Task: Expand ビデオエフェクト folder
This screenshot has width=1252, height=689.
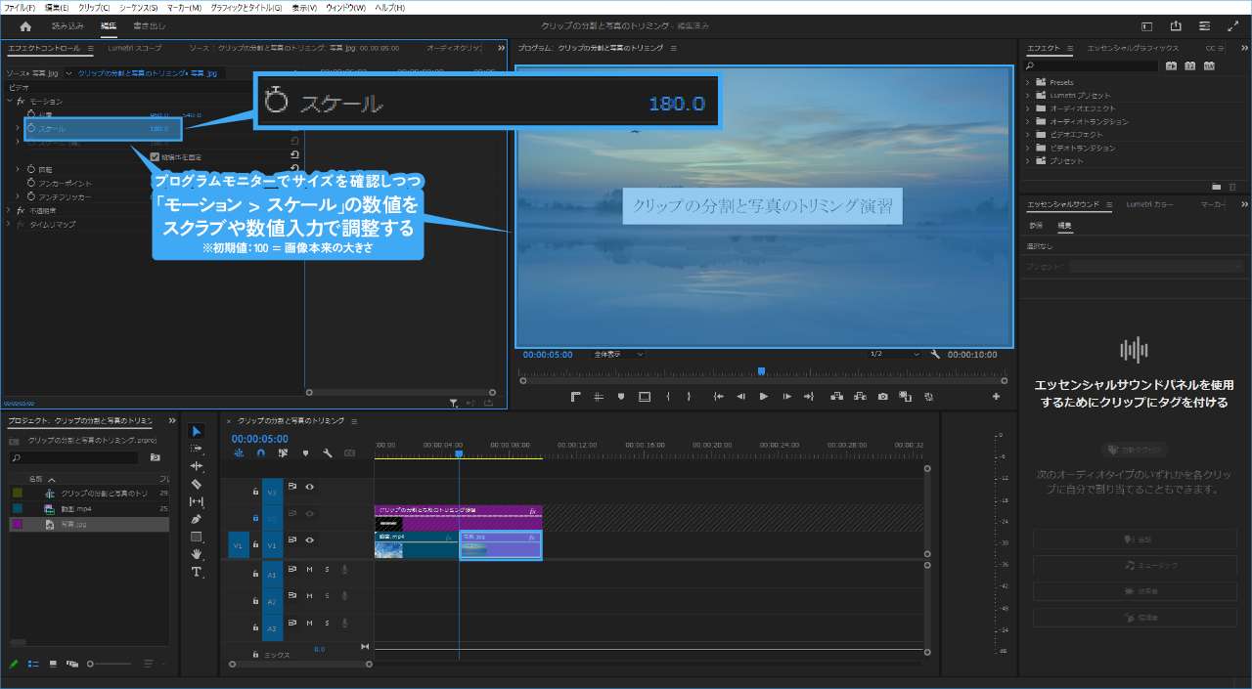Action: point(1028,135)
